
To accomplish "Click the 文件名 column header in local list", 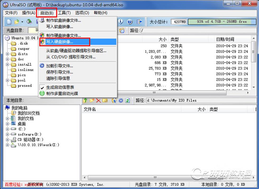I will [90, 109].
